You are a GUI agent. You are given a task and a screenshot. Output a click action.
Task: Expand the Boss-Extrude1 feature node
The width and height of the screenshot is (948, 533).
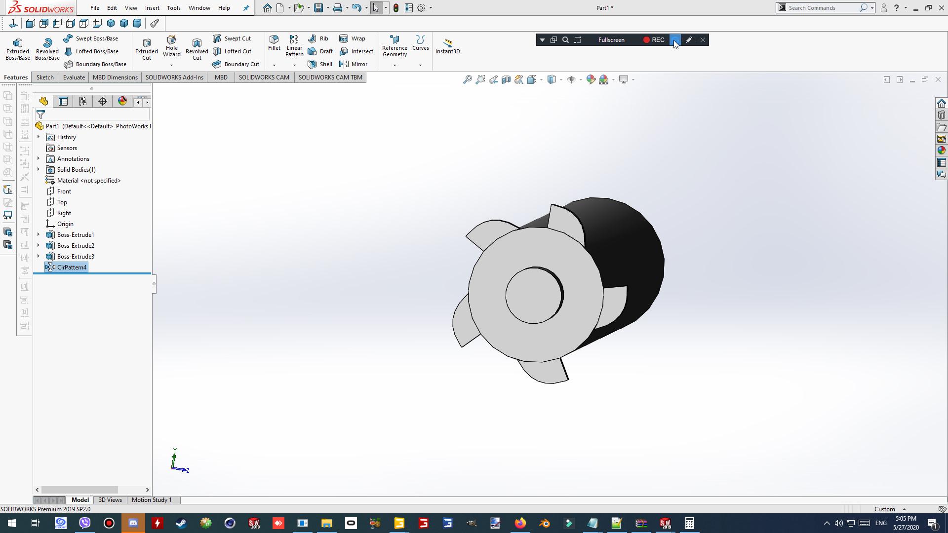click(x=39, y=235)
